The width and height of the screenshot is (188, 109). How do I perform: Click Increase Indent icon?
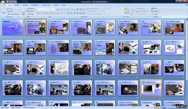coord(80,9)
